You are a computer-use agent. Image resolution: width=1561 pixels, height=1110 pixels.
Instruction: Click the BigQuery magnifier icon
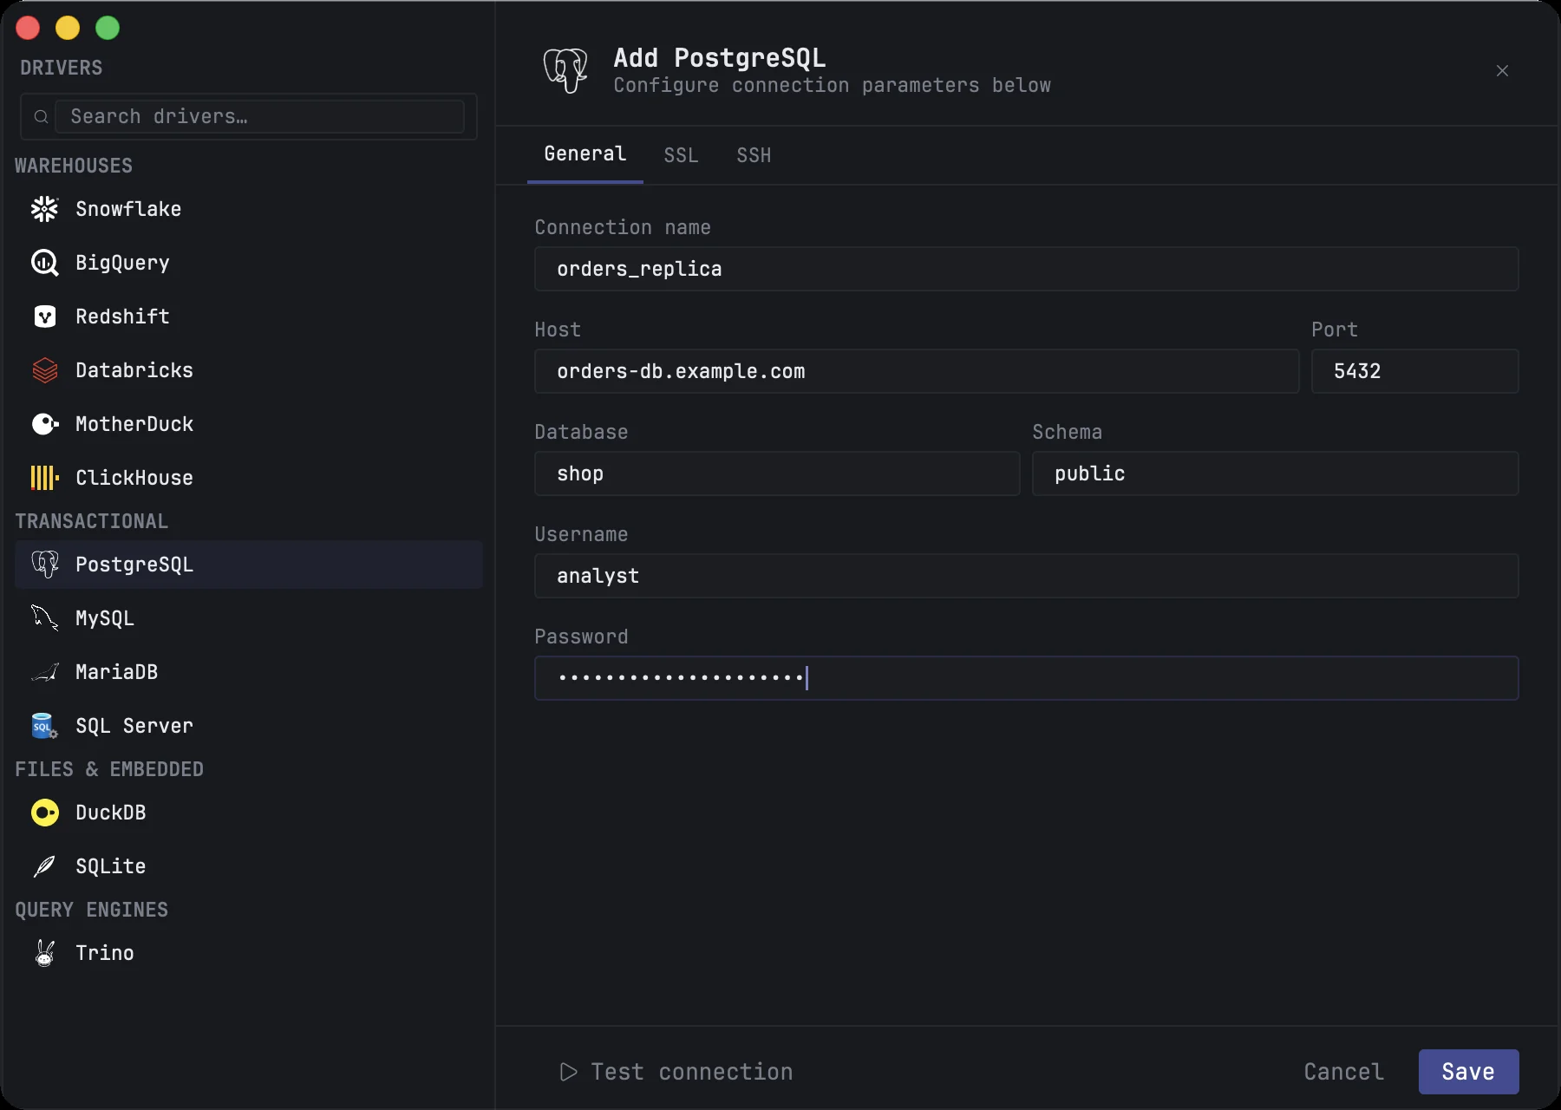pos(45,263)
